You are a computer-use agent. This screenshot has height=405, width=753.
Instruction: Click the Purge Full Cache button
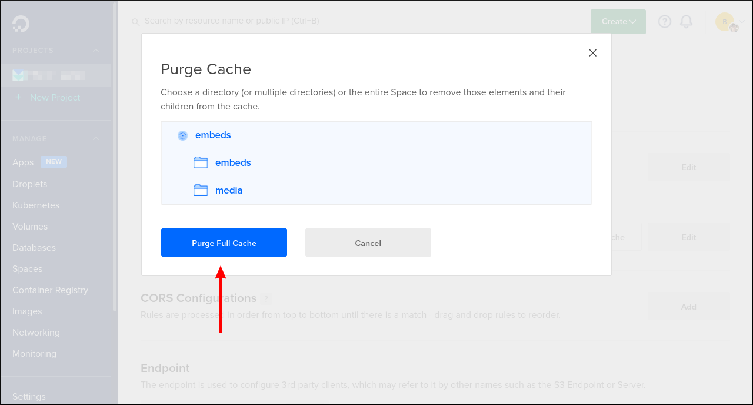[224, 242]
